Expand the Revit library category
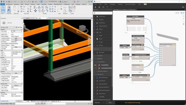 [94, 39]
